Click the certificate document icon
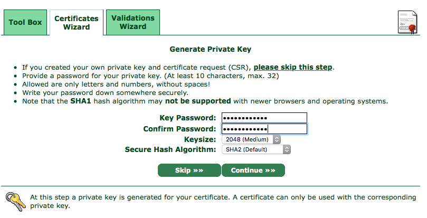This screenshot has height=218, width=427. point(407,22)
